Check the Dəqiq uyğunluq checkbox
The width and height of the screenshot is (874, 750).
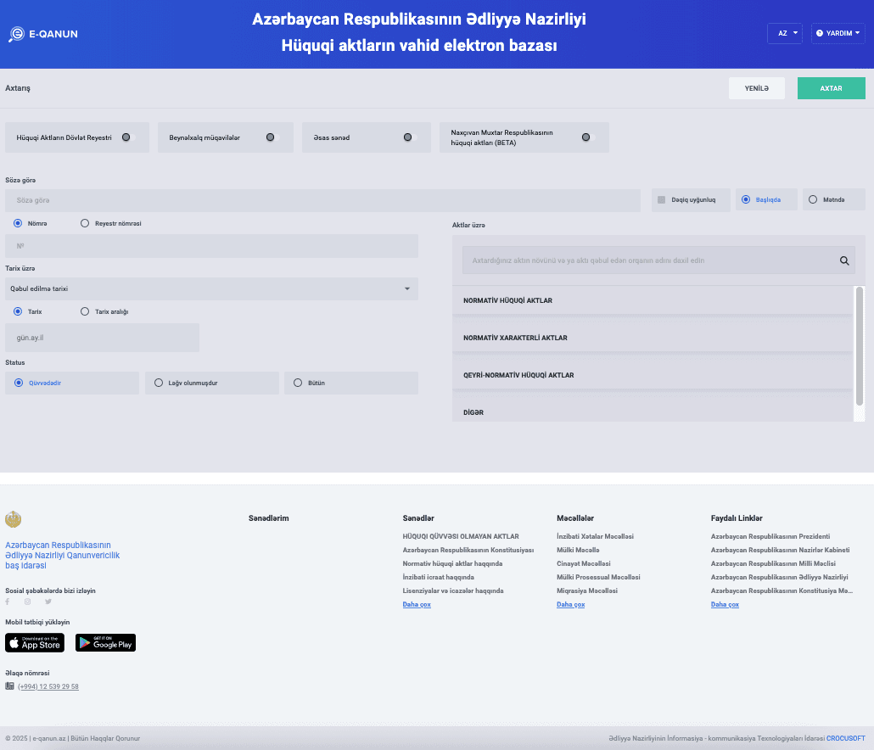point(662,200)
